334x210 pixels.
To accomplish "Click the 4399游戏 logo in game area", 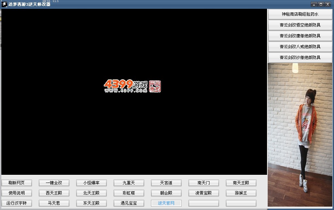I will [x=132, y=86].
